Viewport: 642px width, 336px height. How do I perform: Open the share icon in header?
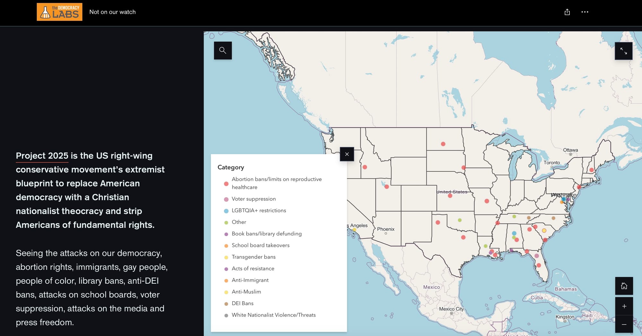point(567,12)
